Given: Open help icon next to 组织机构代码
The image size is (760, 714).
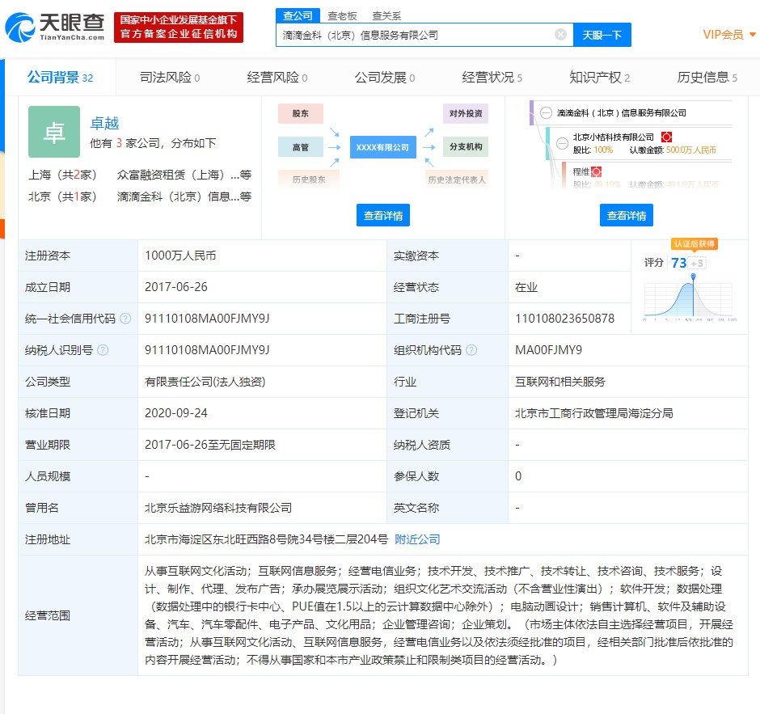Looking at the screenshot, I should (471, 350).
